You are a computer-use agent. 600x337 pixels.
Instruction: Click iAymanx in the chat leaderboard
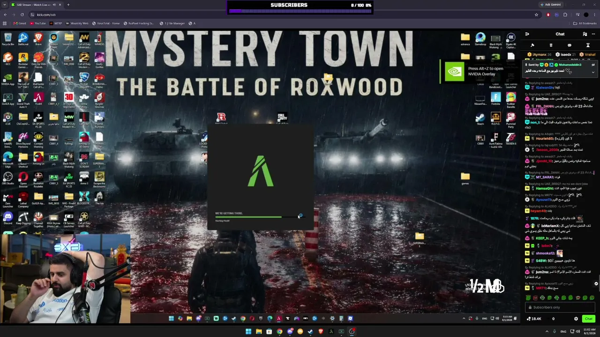click(539, 55)
